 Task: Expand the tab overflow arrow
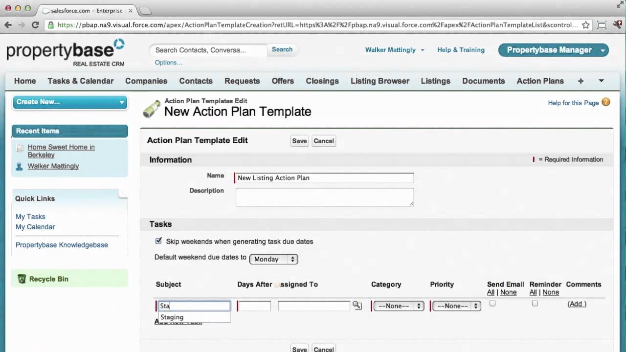click(601, 81)
